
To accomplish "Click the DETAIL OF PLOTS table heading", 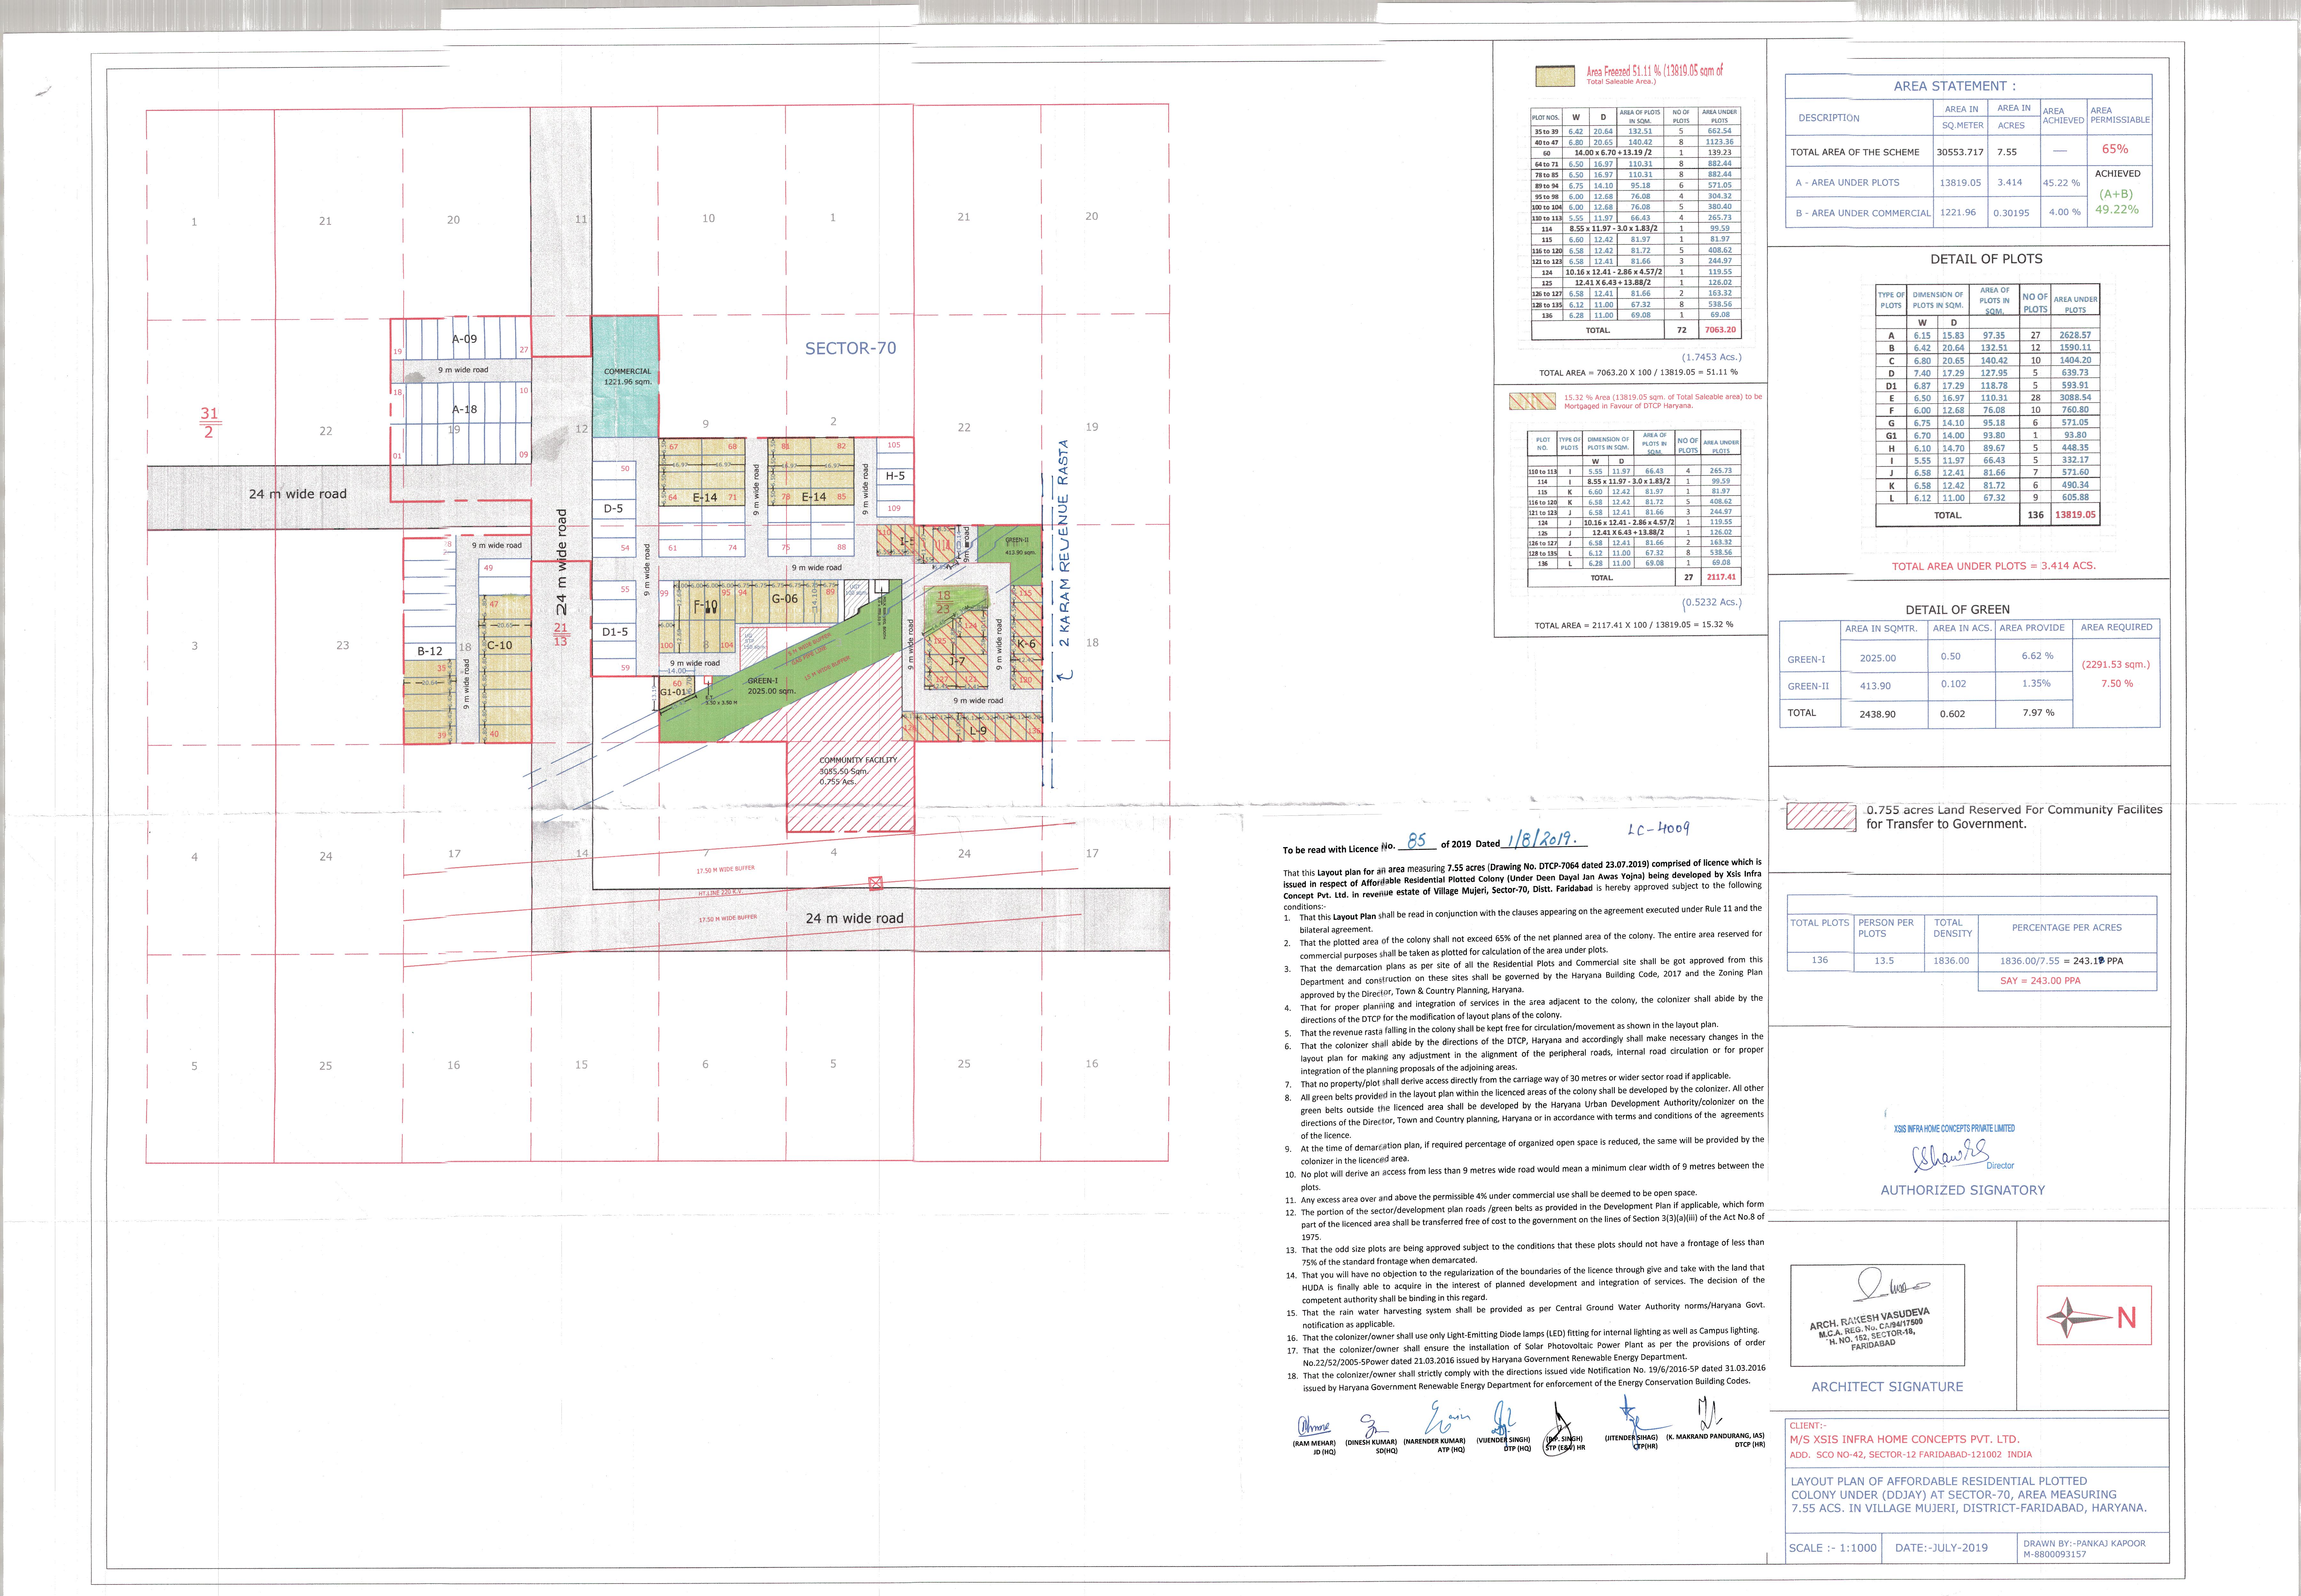I will [1986, 259].
